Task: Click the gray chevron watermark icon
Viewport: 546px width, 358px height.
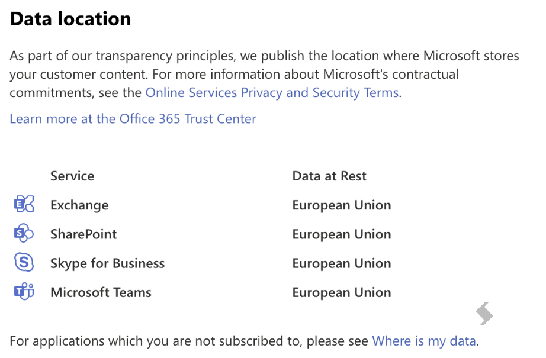Action: 484,314
